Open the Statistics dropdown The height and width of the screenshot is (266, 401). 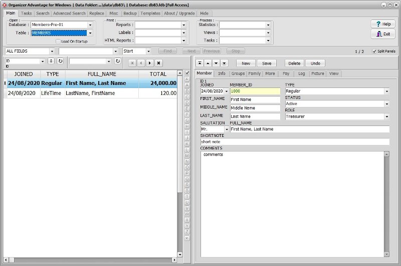268,24
